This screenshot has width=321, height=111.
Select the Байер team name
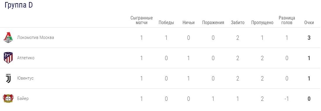click(23, 99)
